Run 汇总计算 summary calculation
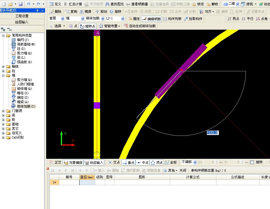The height and width of the screenshot is (209, 270). [73, 4]
